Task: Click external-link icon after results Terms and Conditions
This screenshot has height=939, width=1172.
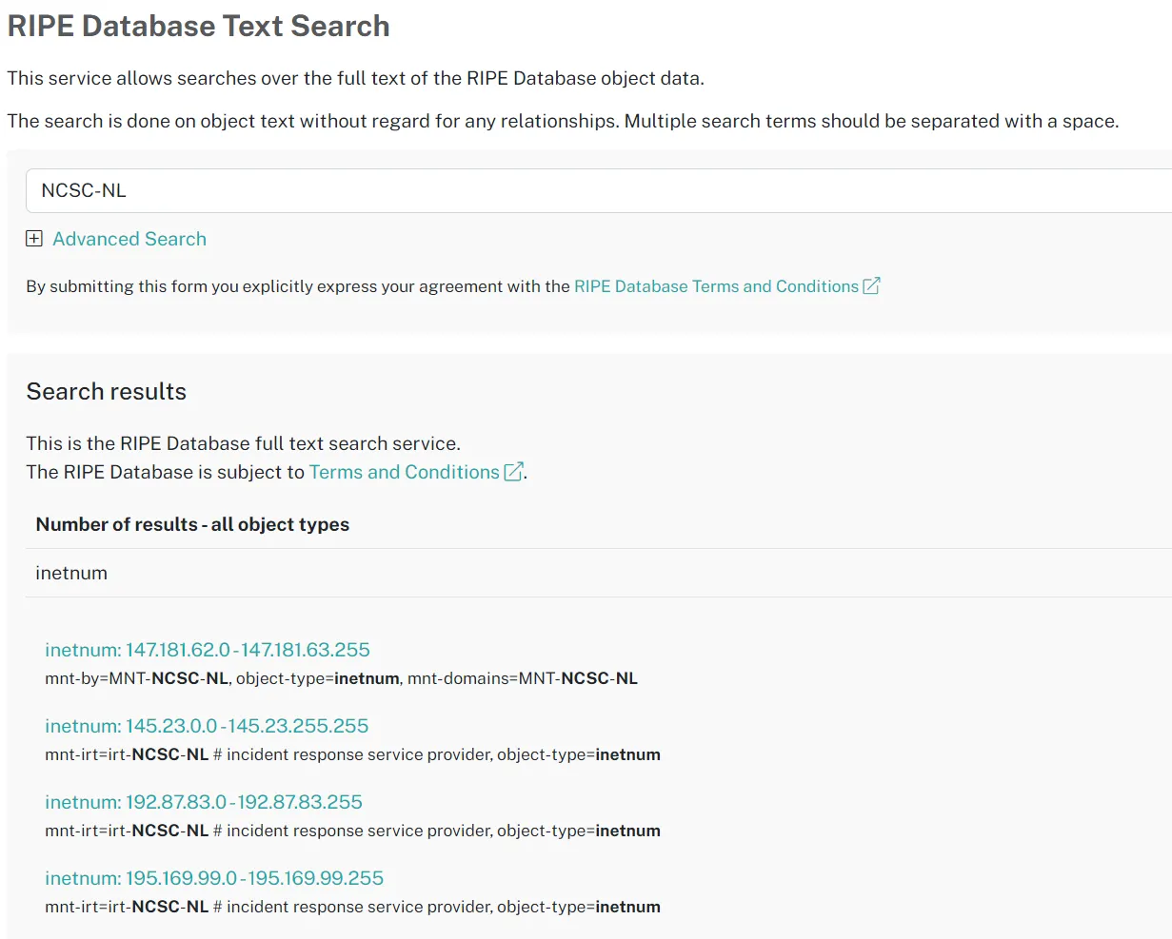Action: click(x=513, y=472)
